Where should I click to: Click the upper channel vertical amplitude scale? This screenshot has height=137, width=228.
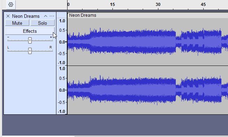tap(62, 42)
